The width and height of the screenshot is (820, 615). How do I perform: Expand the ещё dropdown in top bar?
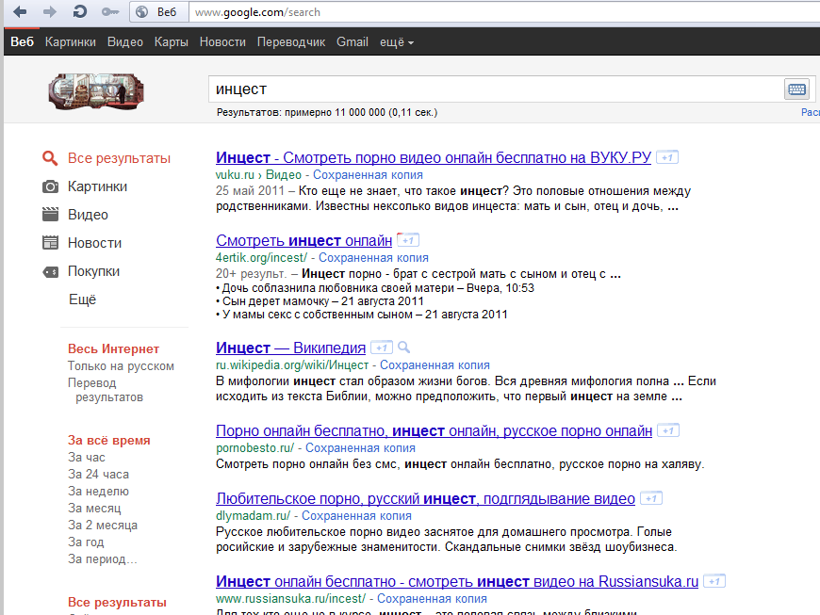tap(397, 41)
